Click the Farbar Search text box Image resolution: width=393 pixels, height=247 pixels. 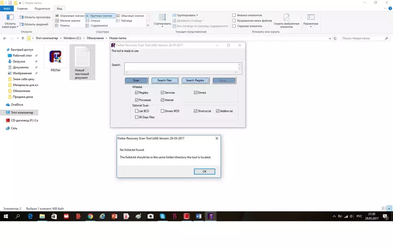click(183, 68)
